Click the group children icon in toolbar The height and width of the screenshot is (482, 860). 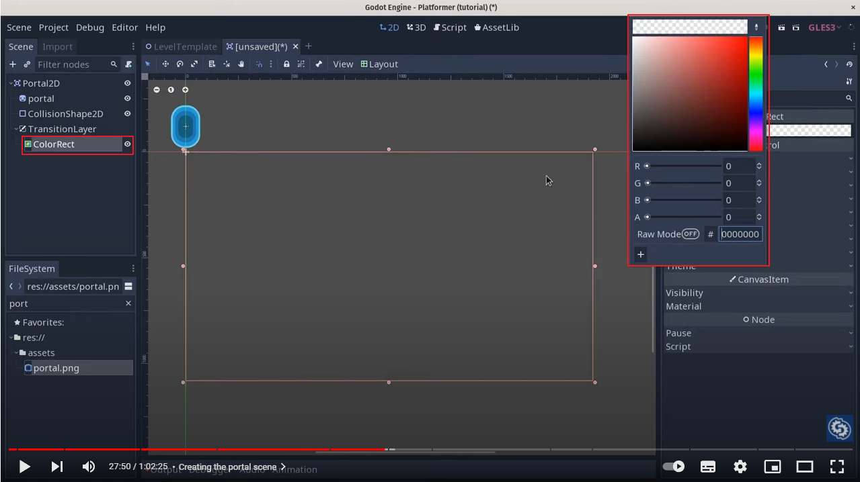tap(301, 64)
